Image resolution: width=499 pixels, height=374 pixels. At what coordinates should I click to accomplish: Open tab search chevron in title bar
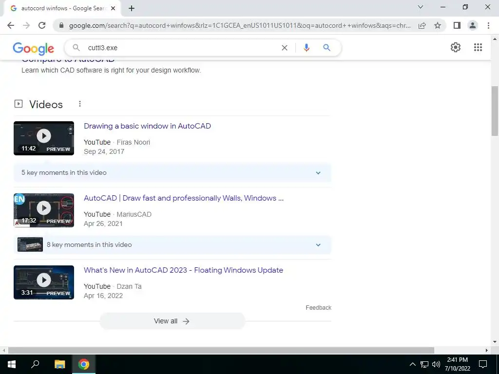point(421,7)
